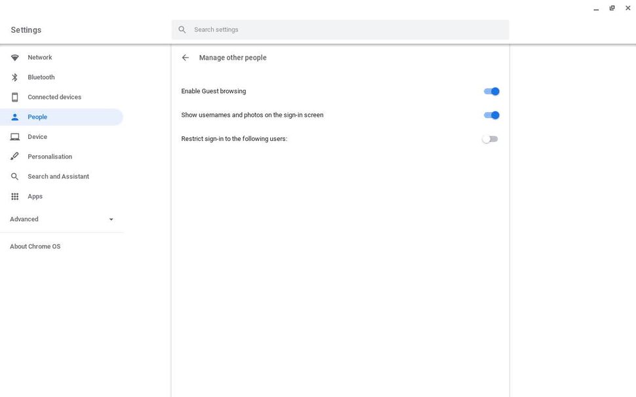
Task: Click the Settings heading
Action: coord(25,29)
